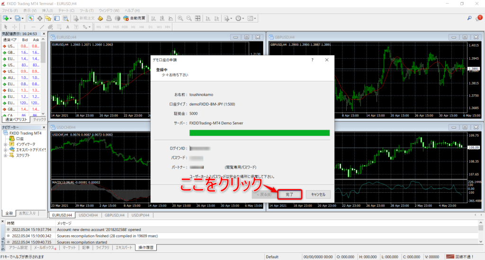Select the Fibonacci retracement tool
485x260 pixels.
[x=59, y=27]
